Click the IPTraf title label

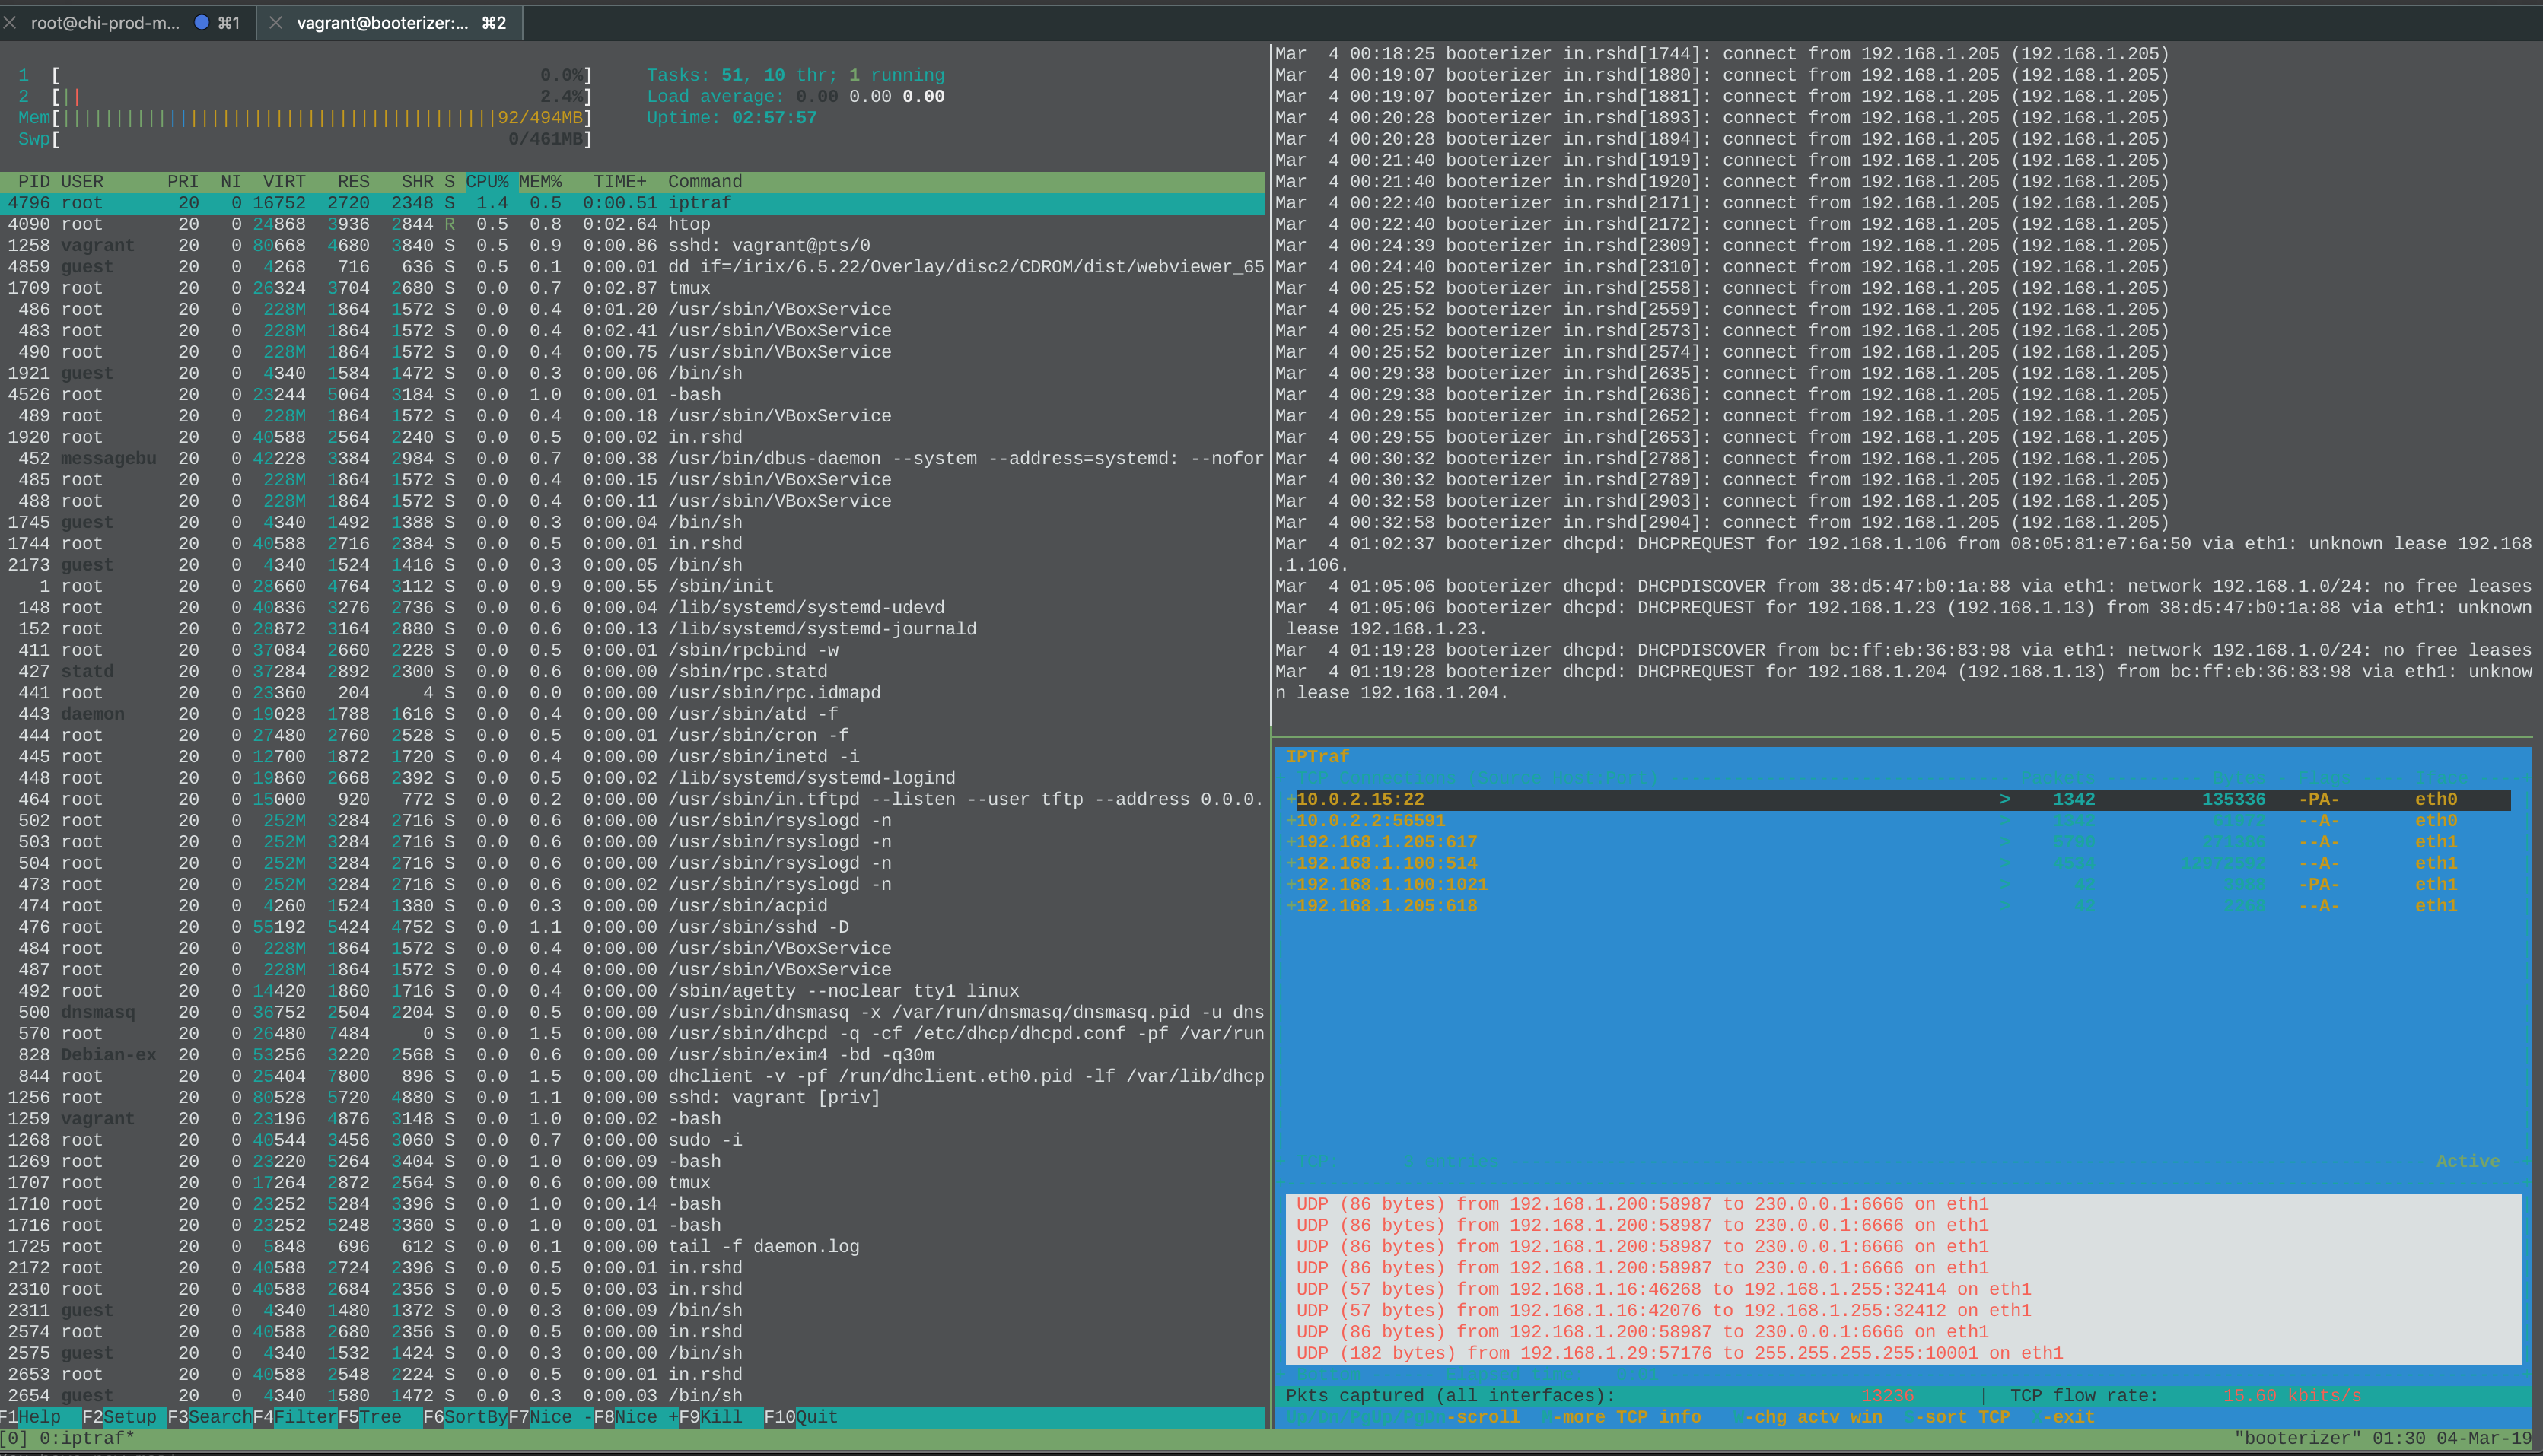[1317, 756]
